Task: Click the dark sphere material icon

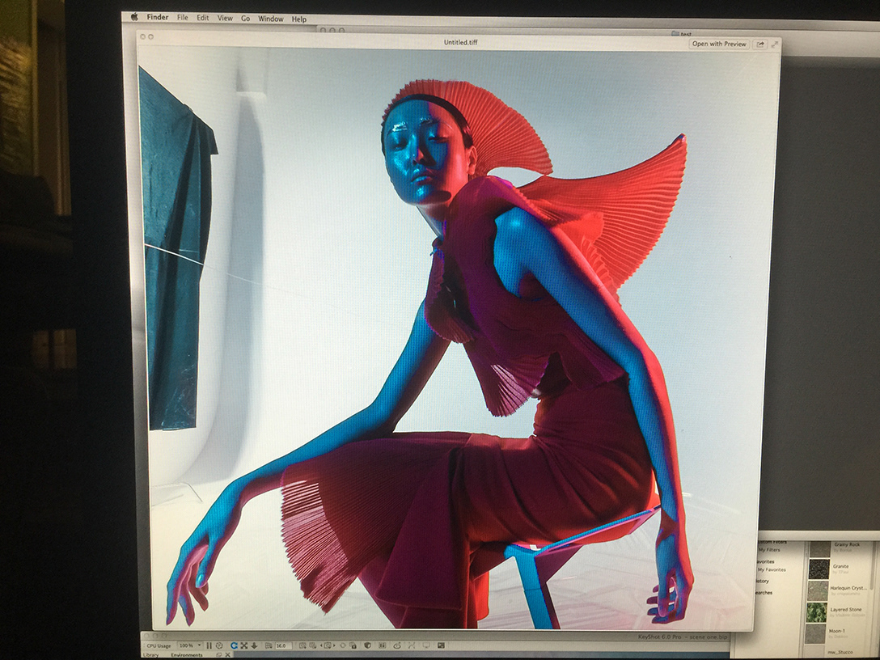Action: [x=367, y=646]
